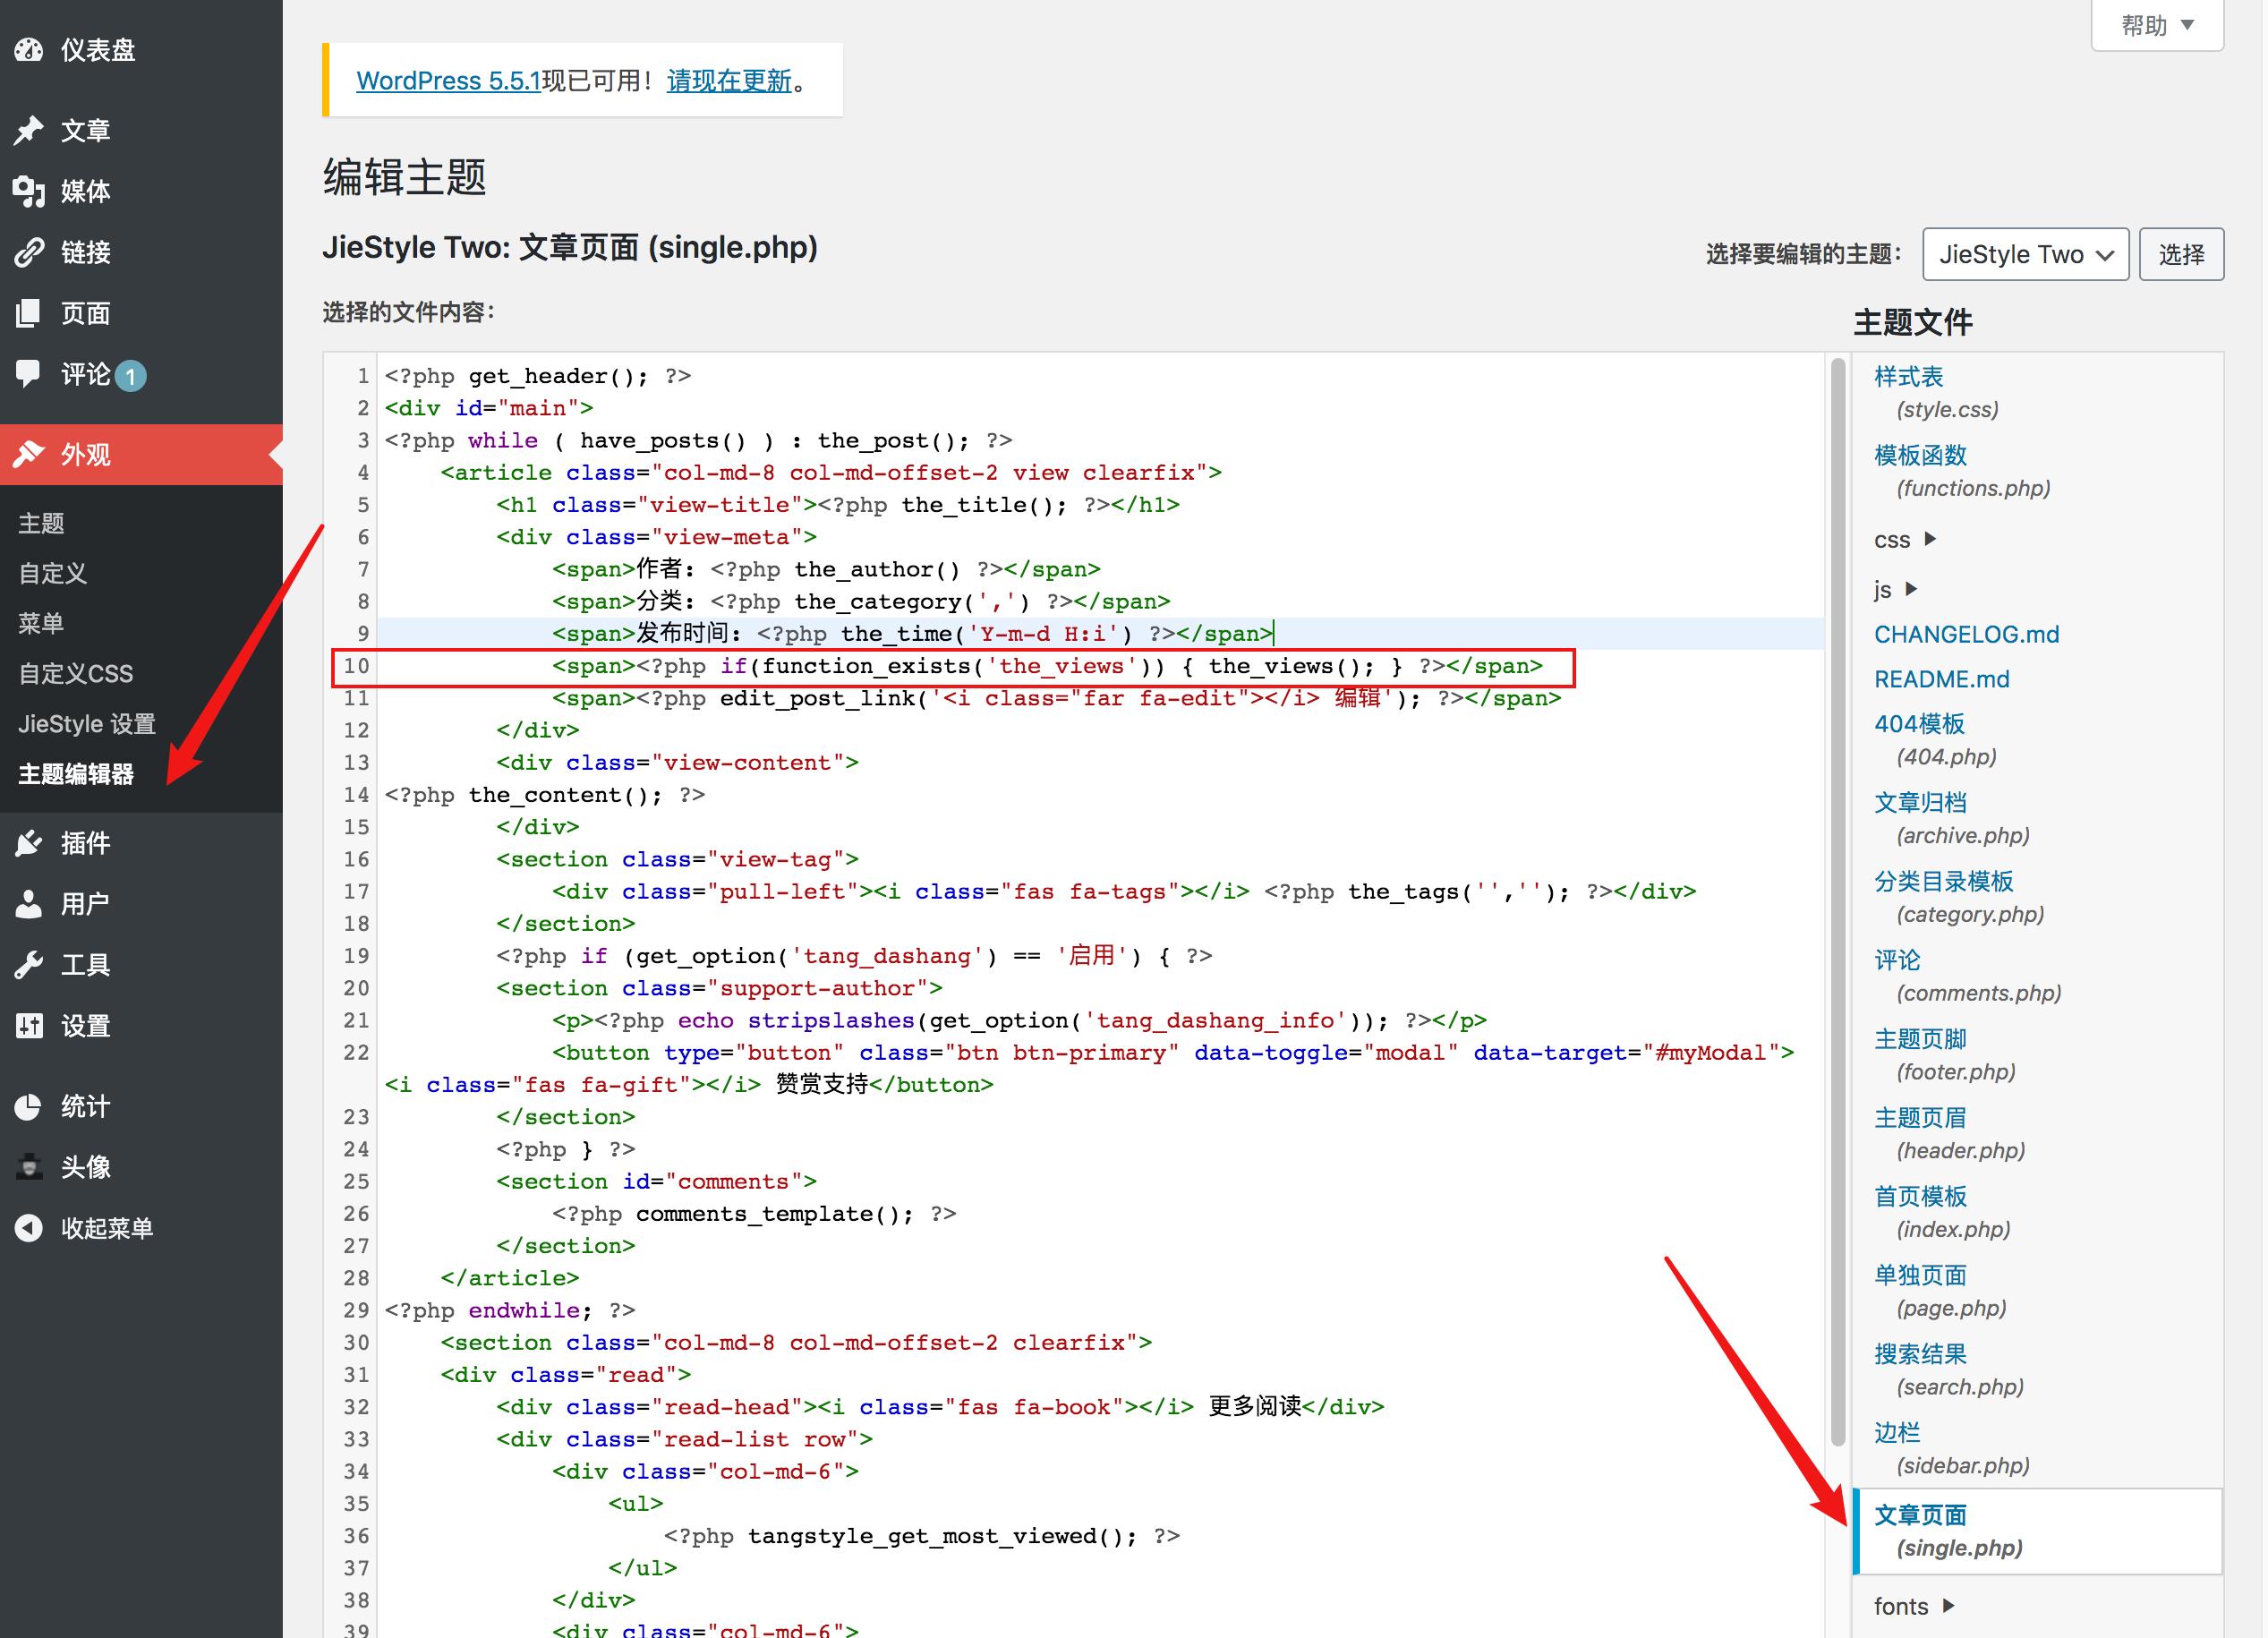The width and height of the screenshot is (2268, 1638).
Task: Expand the css folder triangle
Action: pyautogui.click(x=1931, y=539)
